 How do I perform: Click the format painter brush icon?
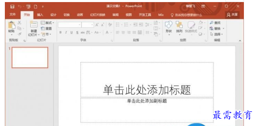19,34
